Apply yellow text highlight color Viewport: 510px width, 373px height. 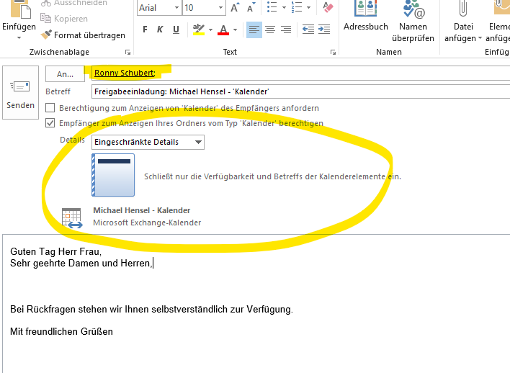coord(199,30)
